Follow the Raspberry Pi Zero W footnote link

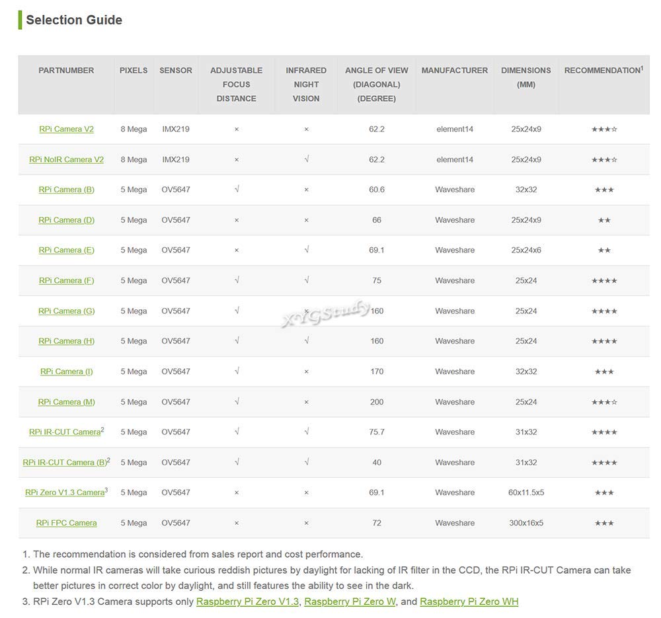[x=350, y=601]
